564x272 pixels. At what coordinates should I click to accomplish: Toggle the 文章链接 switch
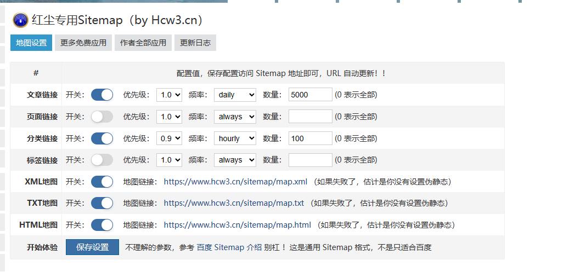[x=102, y=95]
